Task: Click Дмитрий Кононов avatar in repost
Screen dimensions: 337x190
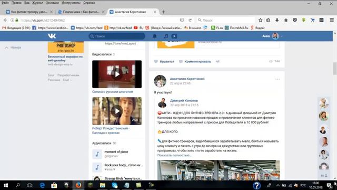Action: pos(162,103)
